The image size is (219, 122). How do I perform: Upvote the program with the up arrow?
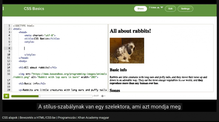pyautogui.click(x=158, y=7)
